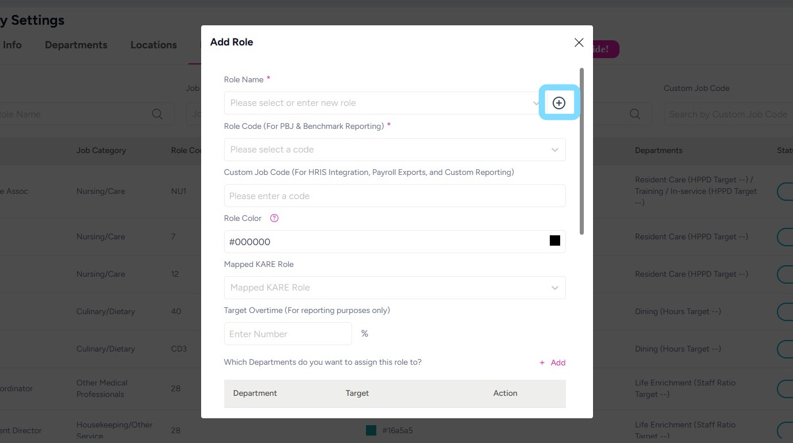The height and width of the screenshot is (443, 793).
Task: Toggle status switch for role code NU1 row
Action: point(785,192)
